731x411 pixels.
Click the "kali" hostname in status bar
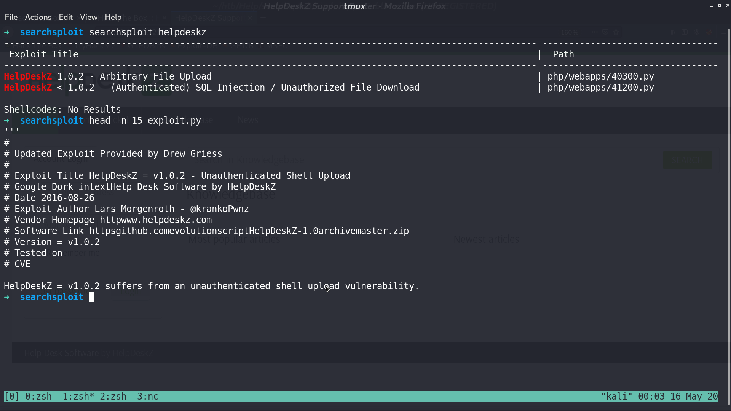(x=617, y=397)
